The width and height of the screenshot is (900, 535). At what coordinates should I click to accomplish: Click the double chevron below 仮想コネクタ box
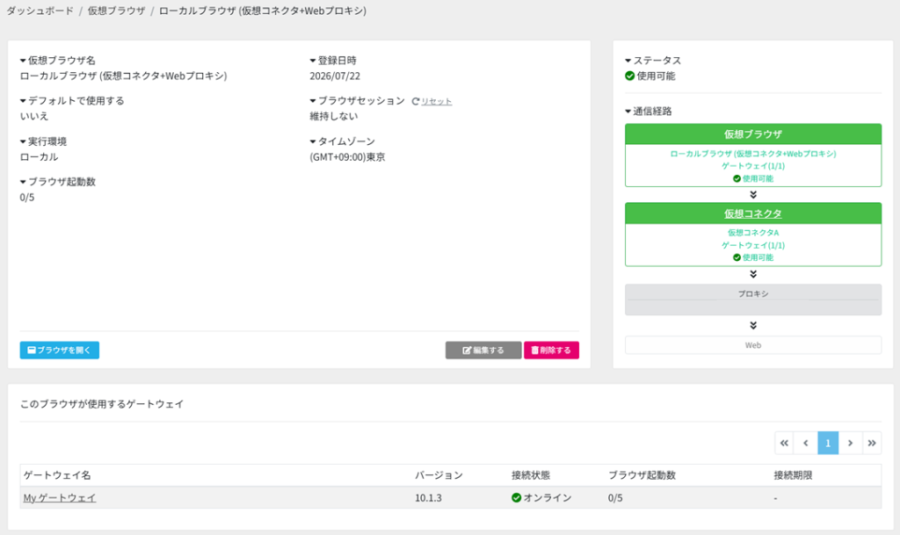753,274
